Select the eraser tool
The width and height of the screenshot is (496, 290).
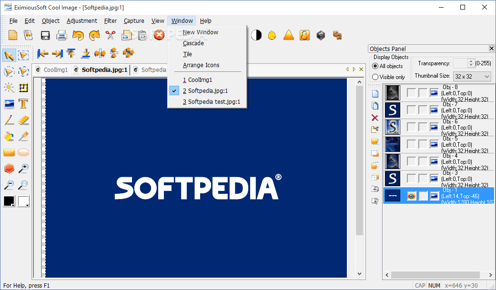point(23,120)
